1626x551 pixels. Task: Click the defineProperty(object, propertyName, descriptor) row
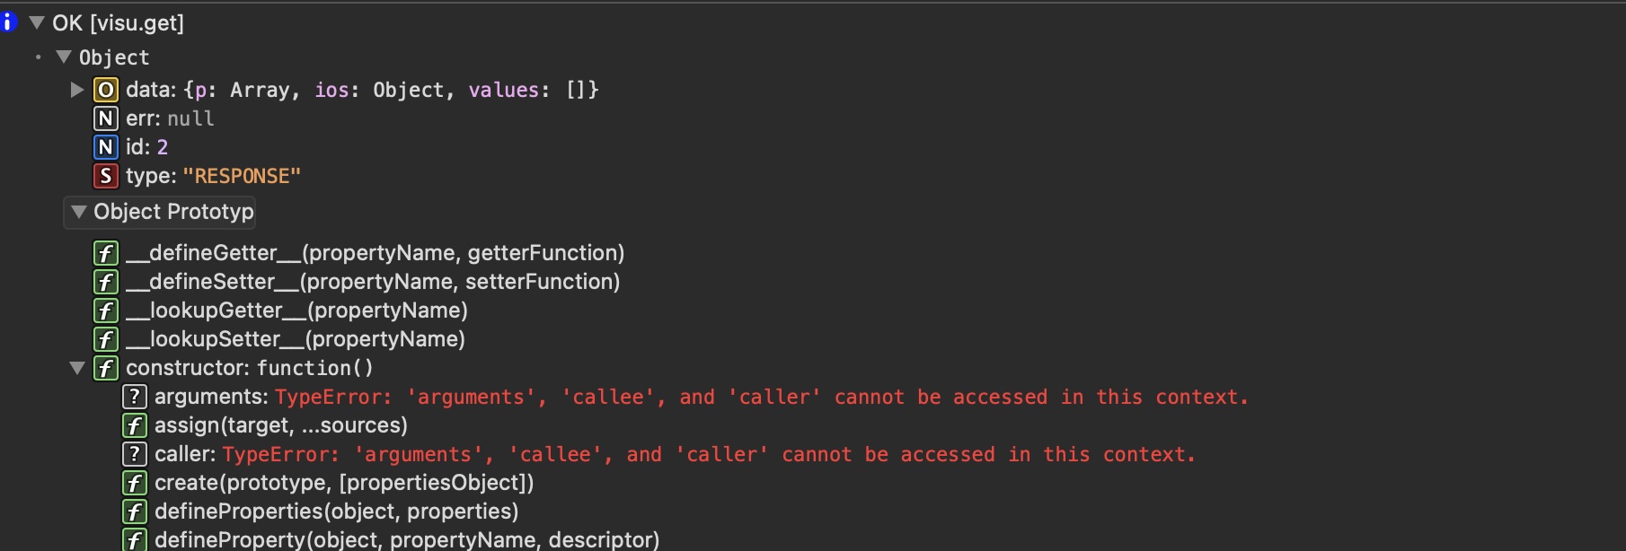tap(406, 539)
